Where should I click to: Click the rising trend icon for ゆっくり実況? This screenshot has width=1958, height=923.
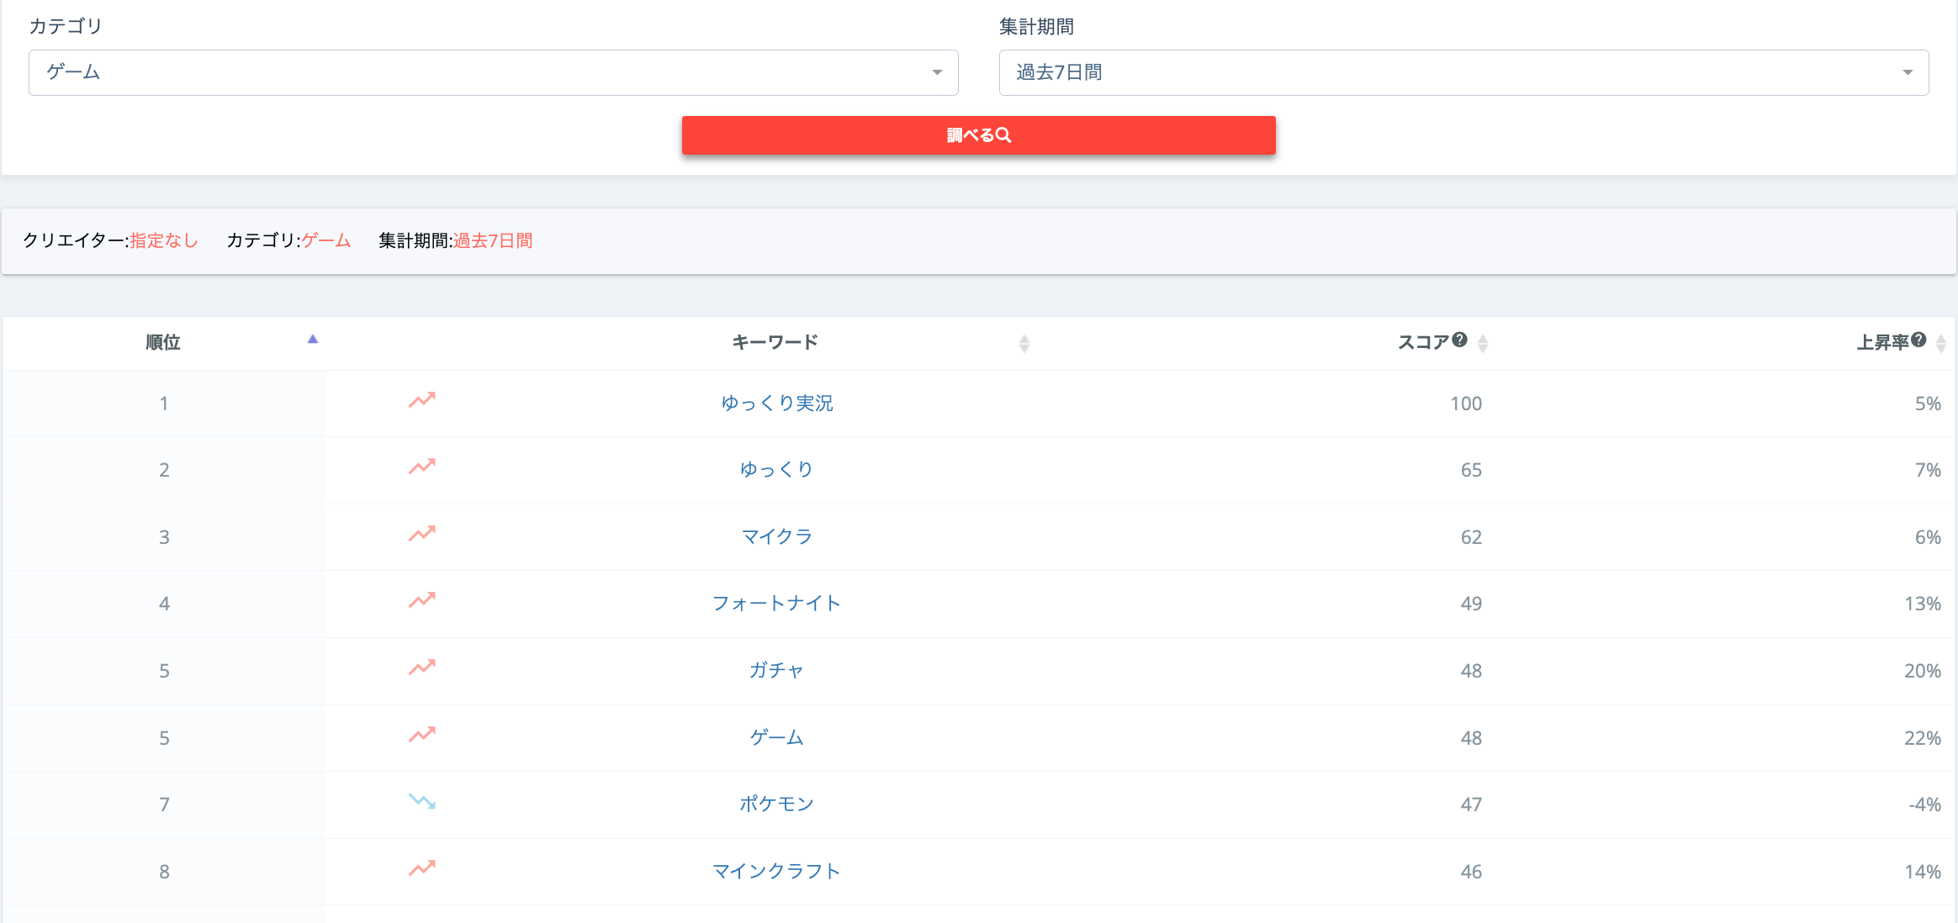click(422, 400)
